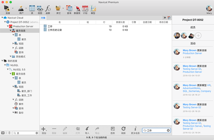Collapse the Project DT-0052 tree node
Viewport: 214px width, 140px height.
point(5,22)
